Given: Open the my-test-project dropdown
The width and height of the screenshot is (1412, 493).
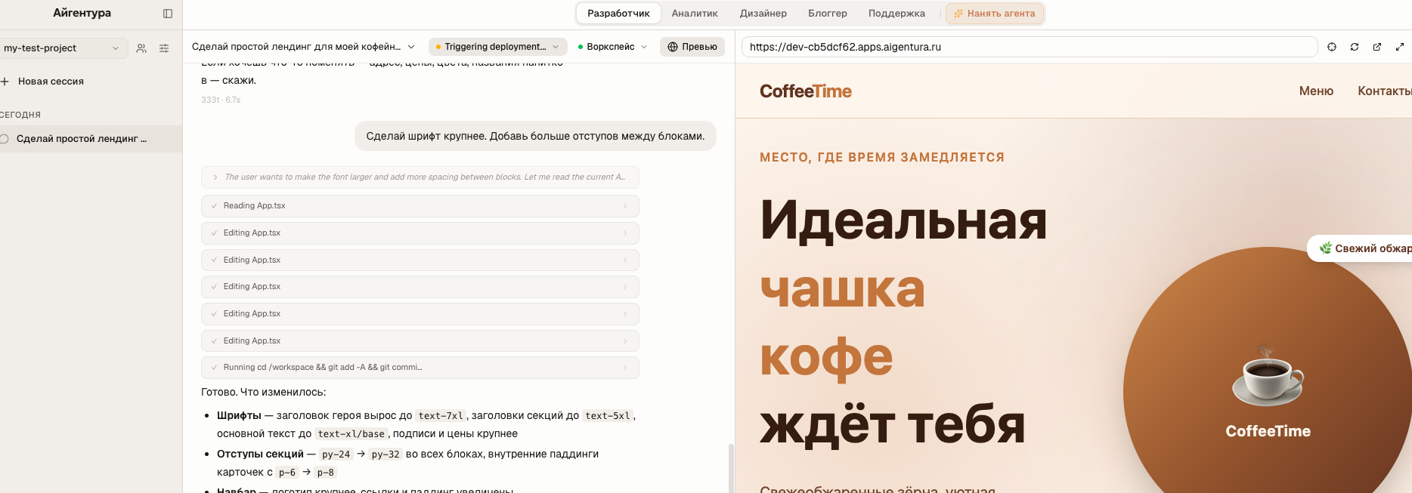Looking at the screenshot, I should 61,48.
